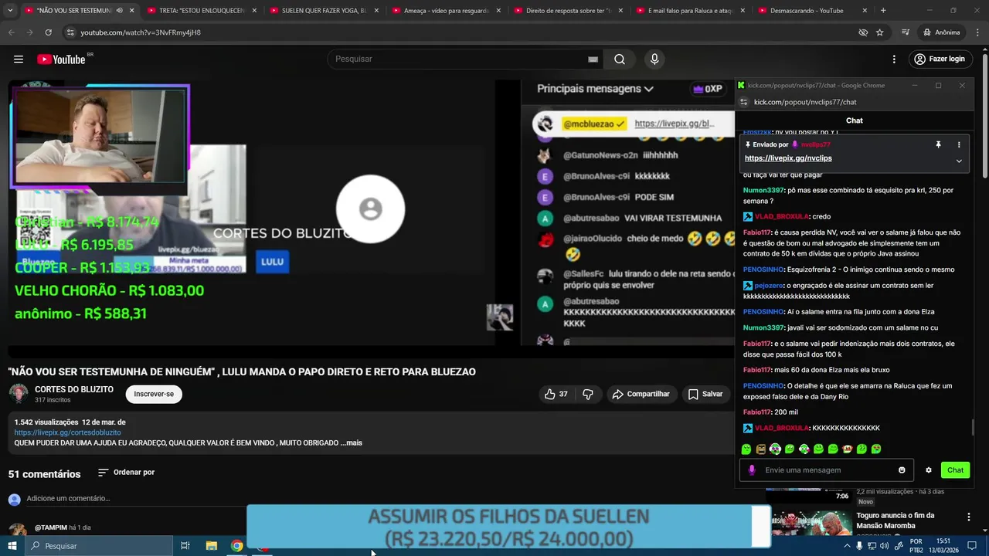Click the YouTube search magnifier button
The width and height of the screenshot is (989, 556).
[620, 59]
